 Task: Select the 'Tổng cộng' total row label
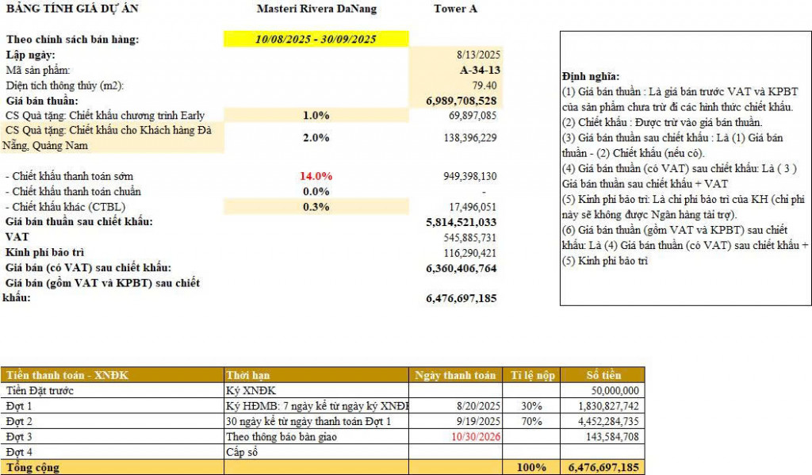coord(33,467)
